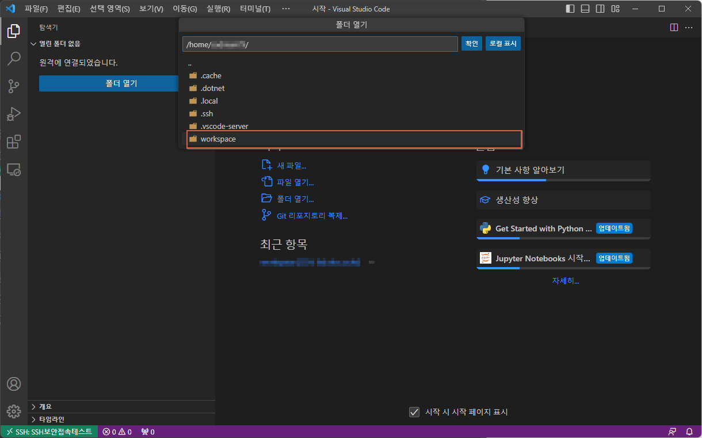
Task: Open the 파일(F) menu
Action: [36, 9]
